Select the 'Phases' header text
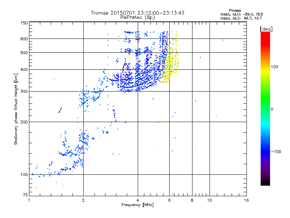Viewport: 290px width, 218px height. pos(235,11)
